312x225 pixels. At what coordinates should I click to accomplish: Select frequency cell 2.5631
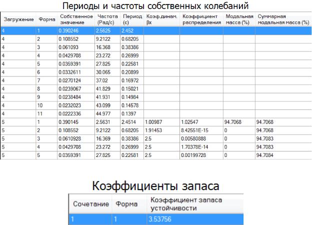tap(107, 122)
